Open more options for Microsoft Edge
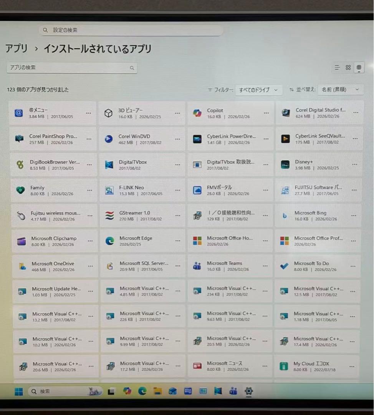Screen dimensions: 374x415 pos(178,241)
